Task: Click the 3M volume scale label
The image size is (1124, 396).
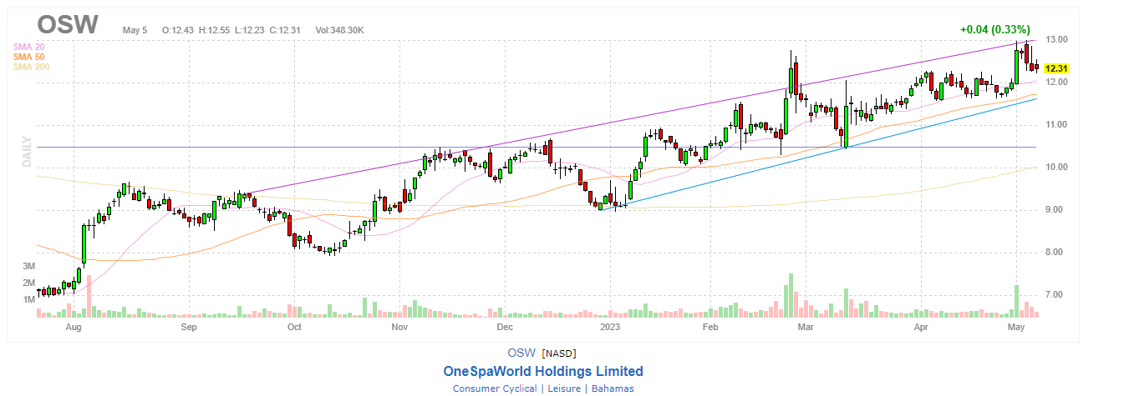Action: pyautogui.click(x=28, y=266)
